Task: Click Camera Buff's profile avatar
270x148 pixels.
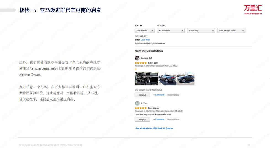Action: [x=137, y=58]
